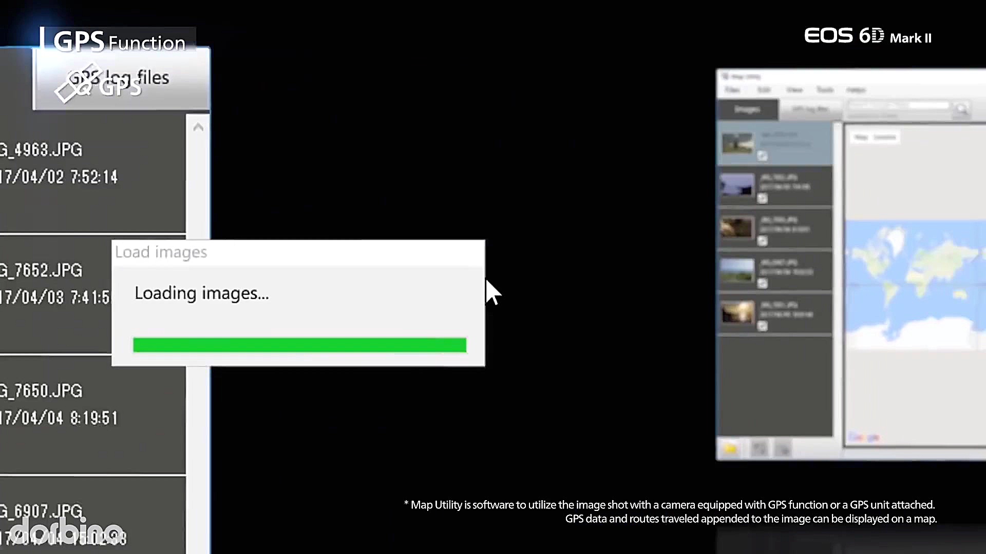Click the Map view button on the map
The width and height of the screenshot is (986, 554).
861,137
